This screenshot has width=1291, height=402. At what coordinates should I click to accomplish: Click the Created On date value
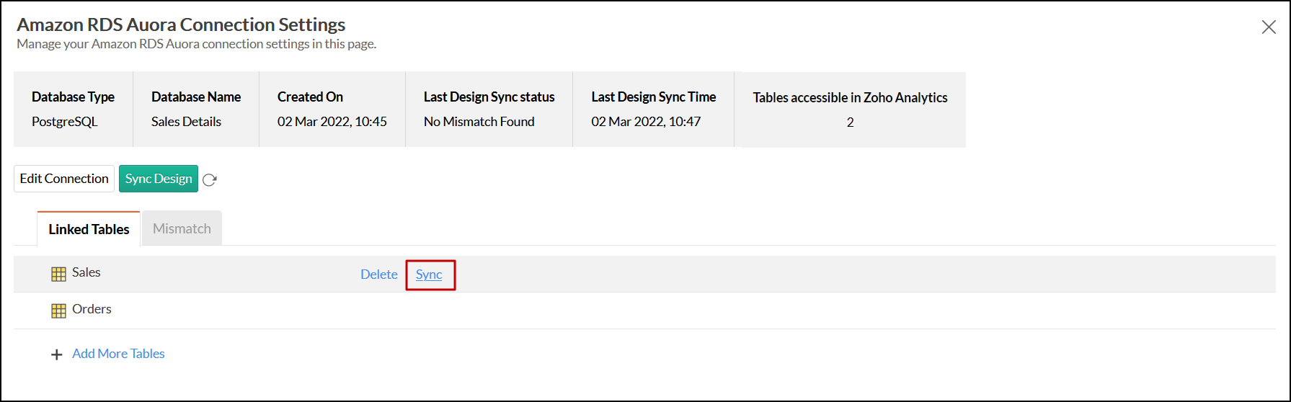[332, 122]
